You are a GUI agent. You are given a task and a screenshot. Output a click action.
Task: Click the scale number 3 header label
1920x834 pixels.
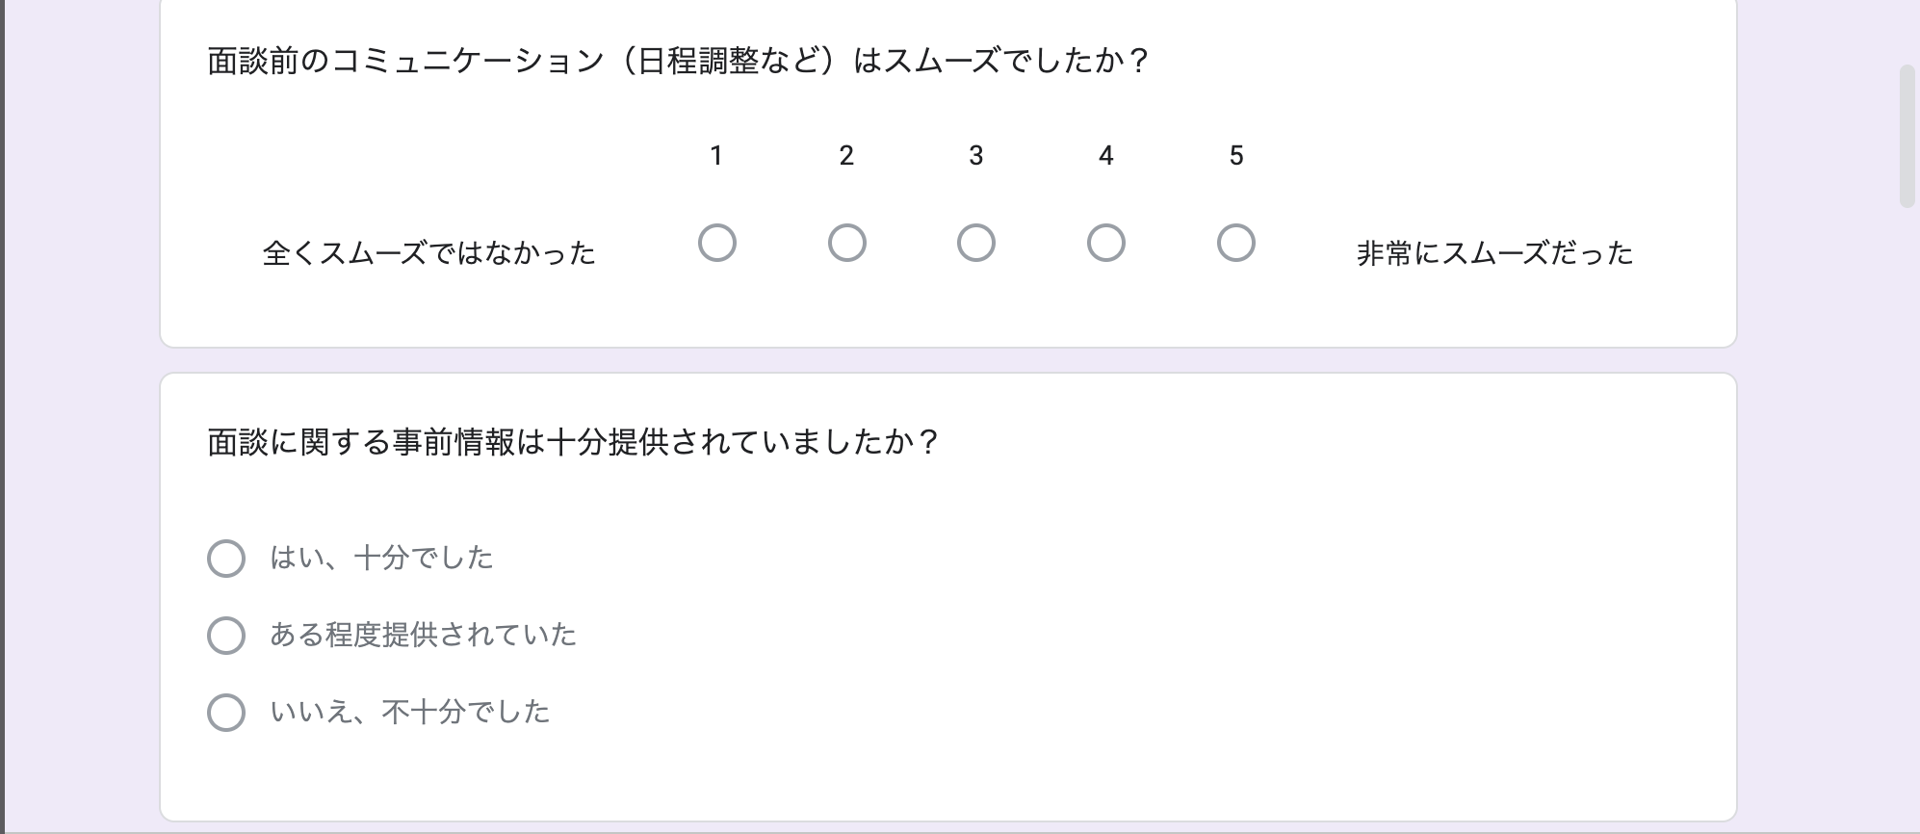coord(976,155)
